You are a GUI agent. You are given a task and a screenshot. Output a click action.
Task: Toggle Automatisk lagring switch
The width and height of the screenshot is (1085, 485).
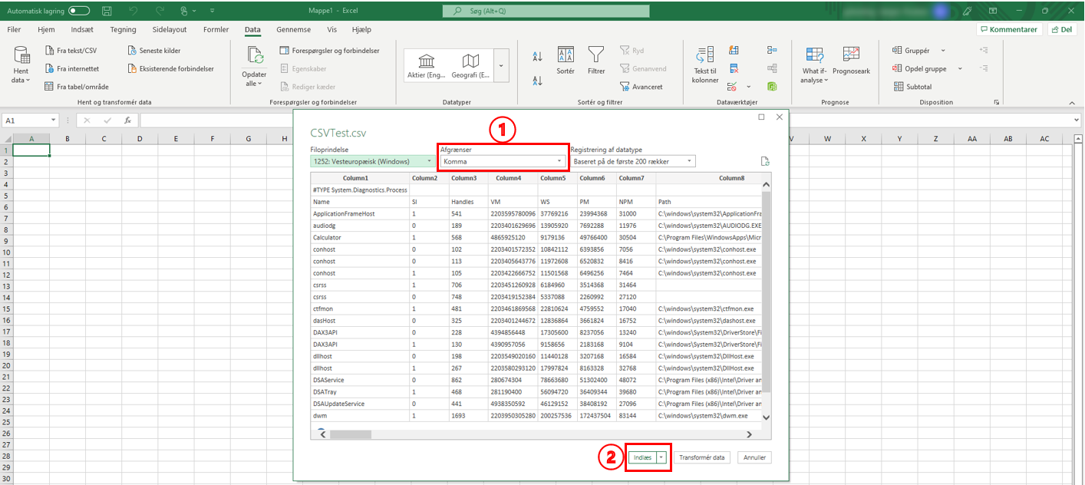pyautogui.click(x=77, y=11)
